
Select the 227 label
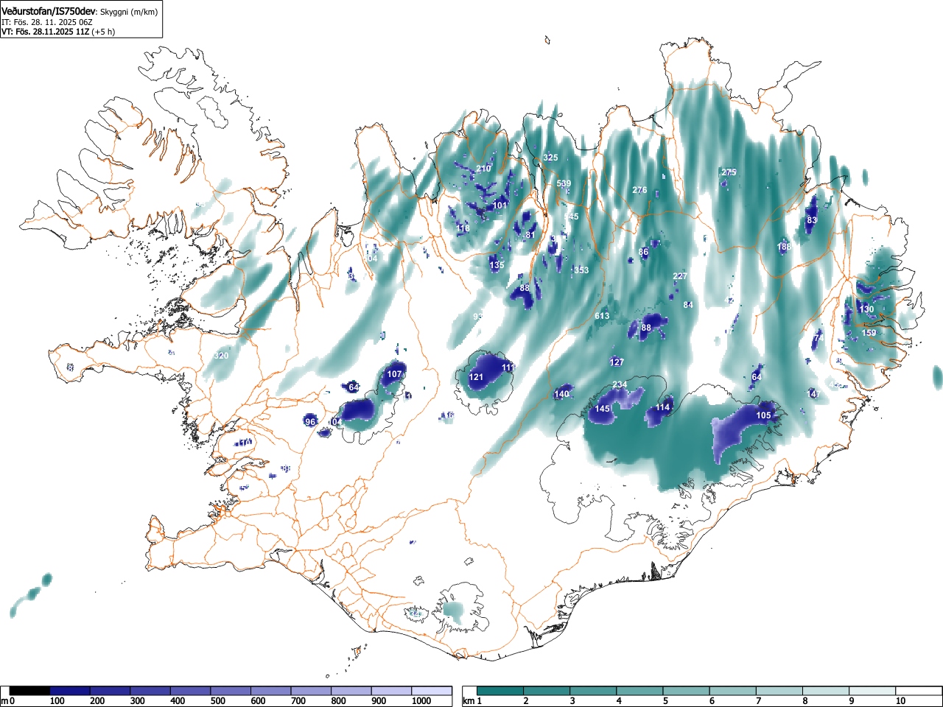680,276
